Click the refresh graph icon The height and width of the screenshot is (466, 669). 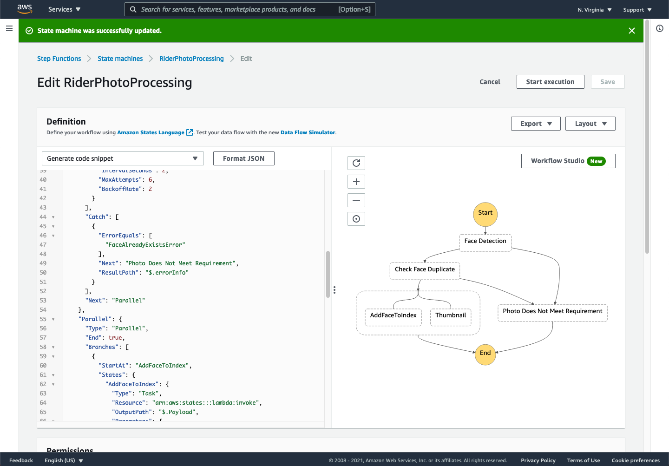coord(356,163)
